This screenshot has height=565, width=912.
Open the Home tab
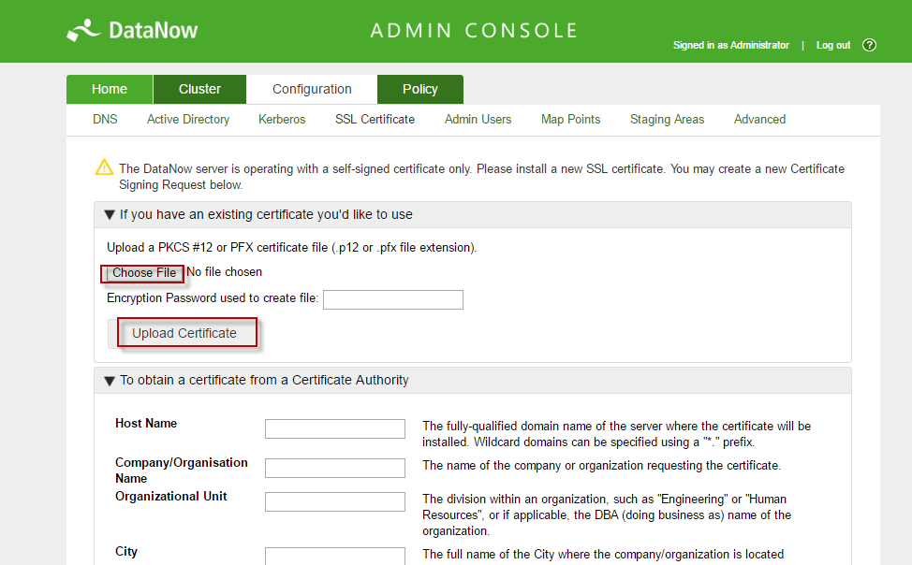point(110,89)
